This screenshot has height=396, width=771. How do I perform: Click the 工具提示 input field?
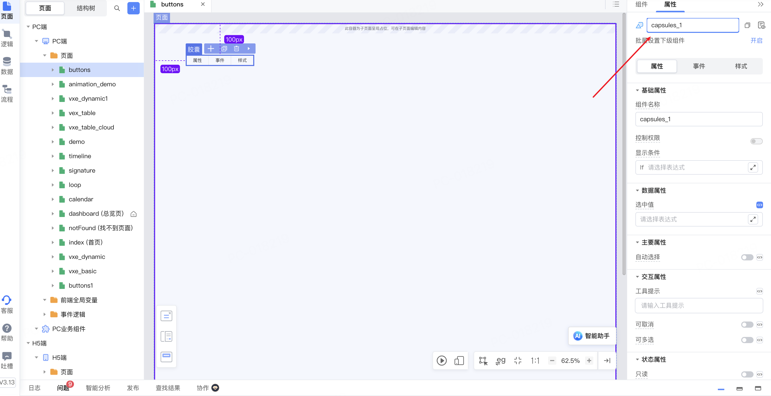pyautogui.click(x=699, y=306)
